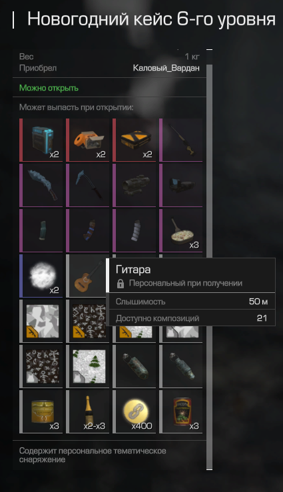283x492 pixels.
Task: Click the sniper rifle item icon
Action: pos(180,140)
